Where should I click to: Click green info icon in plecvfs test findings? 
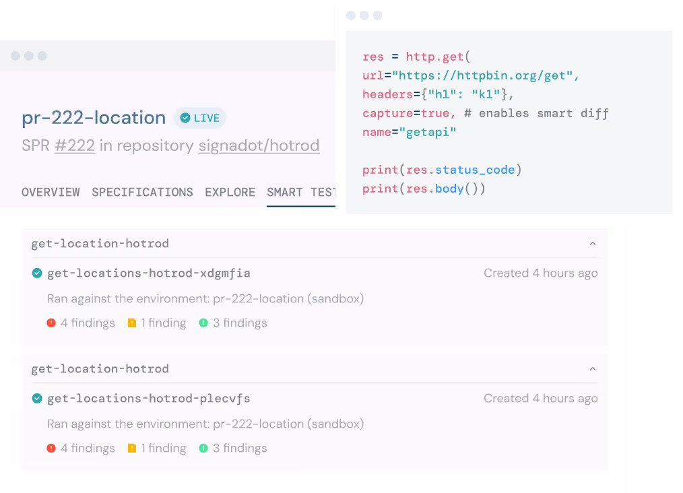point(203,449)
